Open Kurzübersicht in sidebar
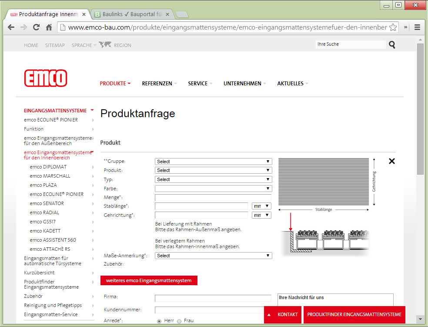 (39, 273)
